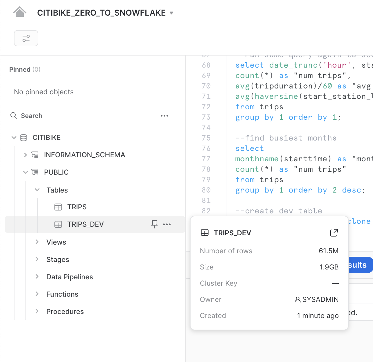The width and height of the screenshot is (373, 362).
Task: Open the ellipsis menu next to Search
Action: click(164, 115)
